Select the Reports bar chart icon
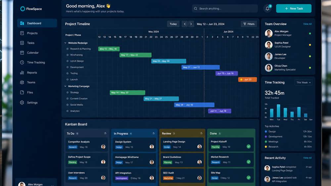Screen dimensions: 331x186 point(22,72)
